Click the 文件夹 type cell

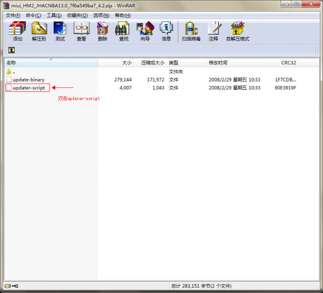(x=176, y=72)
